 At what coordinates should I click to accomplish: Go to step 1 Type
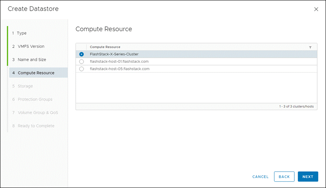point(19,33)
